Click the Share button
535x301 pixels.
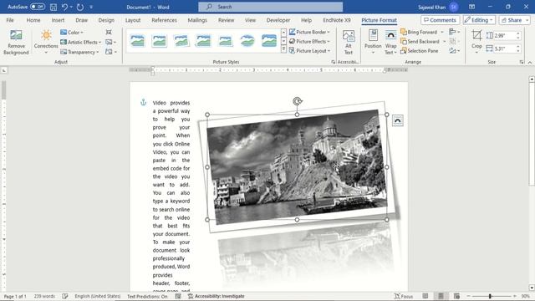point(514,20)
